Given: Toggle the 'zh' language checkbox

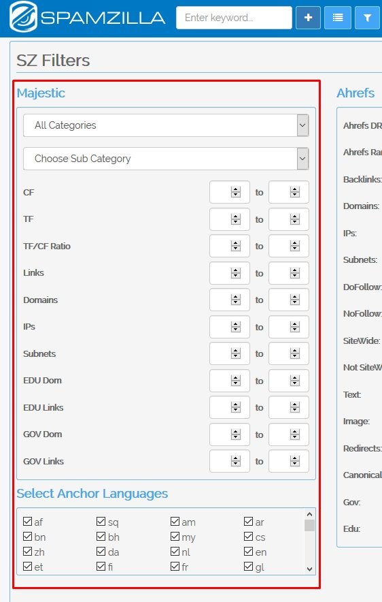Looking at the screenshot, I should click(27, 552).
